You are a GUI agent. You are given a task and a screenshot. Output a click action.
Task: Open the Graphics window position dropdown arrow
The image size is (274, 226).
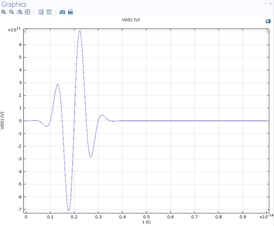click(x=265, y=3)
